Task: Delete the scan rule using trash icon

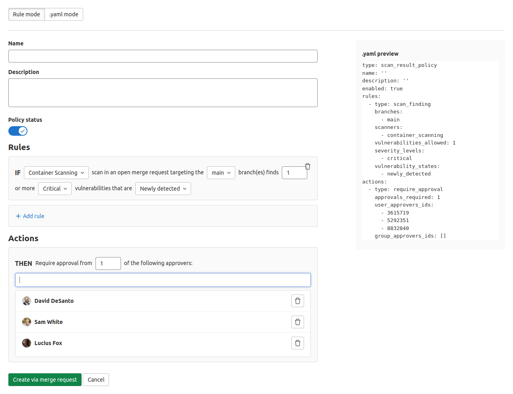Action: (x=307, y=166)
